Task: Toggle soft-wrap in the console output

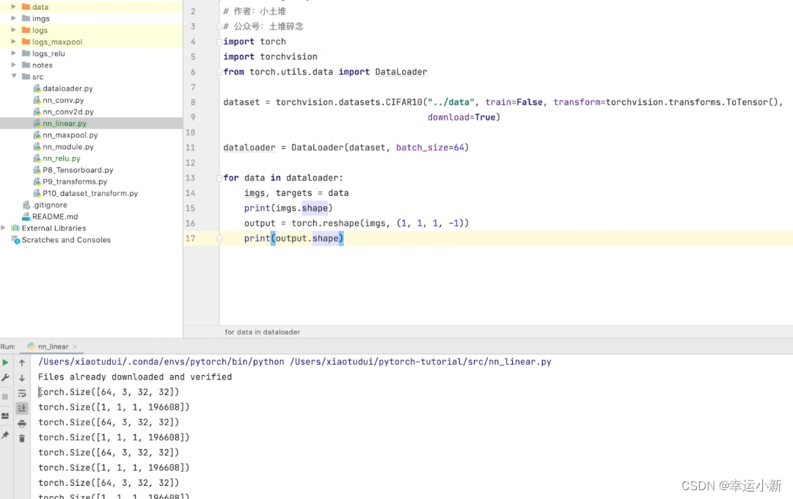Action: (22, 393)
